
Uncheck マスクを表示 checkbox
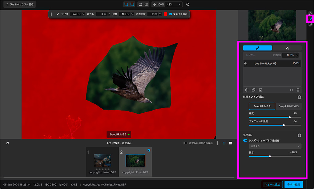[171, 14]
